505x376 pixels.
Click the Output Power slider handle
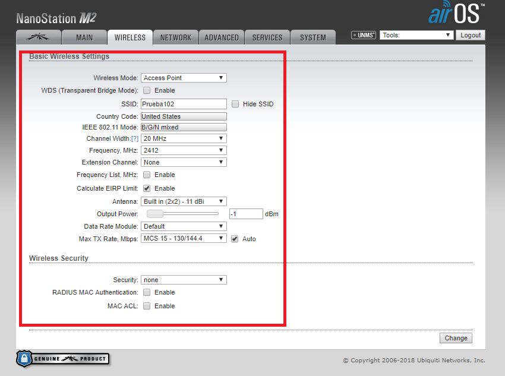tap(155, 214)
